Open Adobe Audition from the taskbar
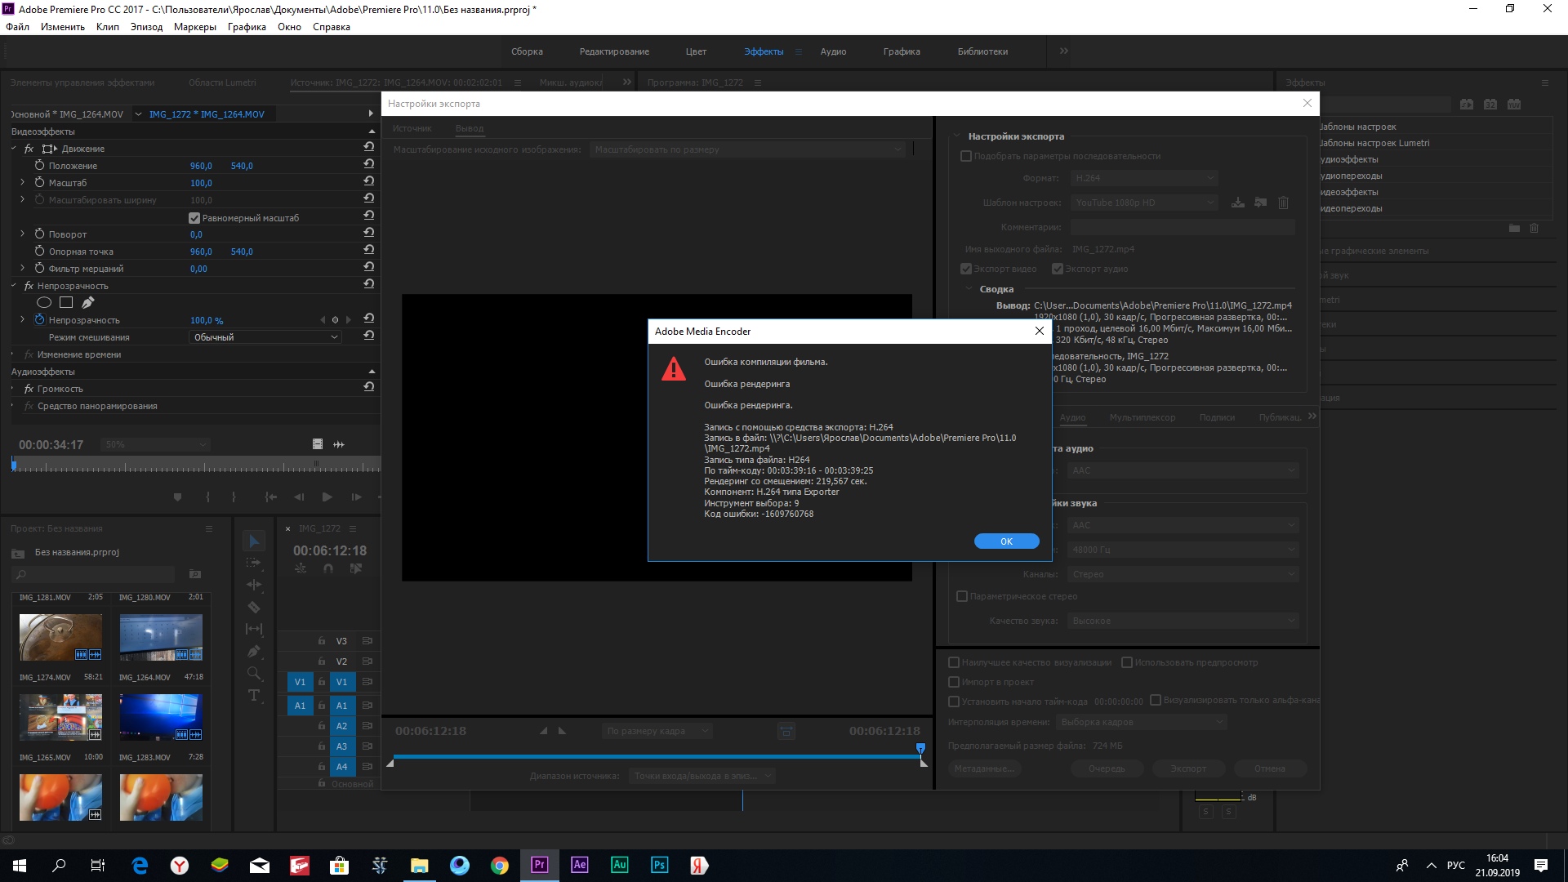1568x882 pixels. tap(619, 865)
